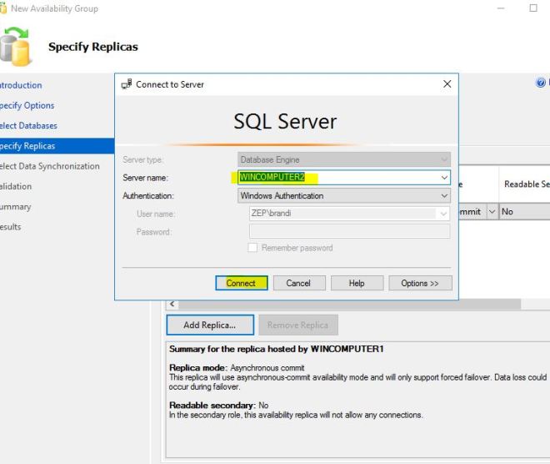Open the wizard help icon
550x464 pixels.
(x=542, y=83)
